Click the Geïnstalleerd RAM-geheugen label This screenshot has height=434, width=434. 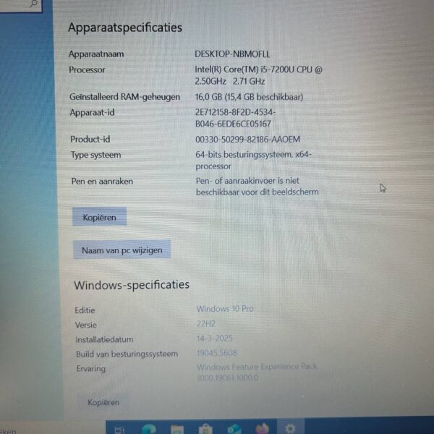click(x=124, y=97)
